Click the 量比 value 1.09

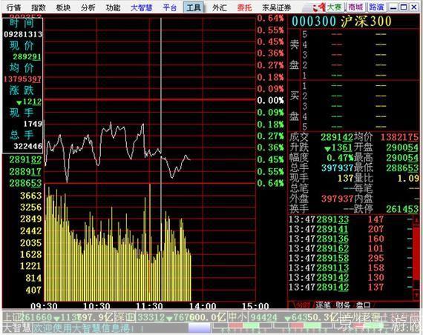(408, 178)
